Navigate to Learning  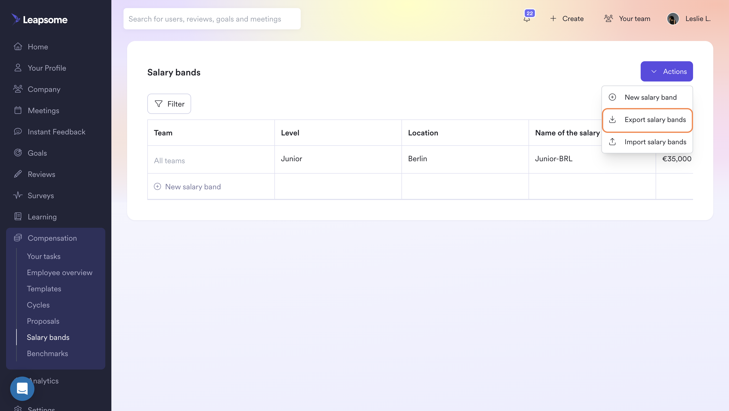(42, 217)
